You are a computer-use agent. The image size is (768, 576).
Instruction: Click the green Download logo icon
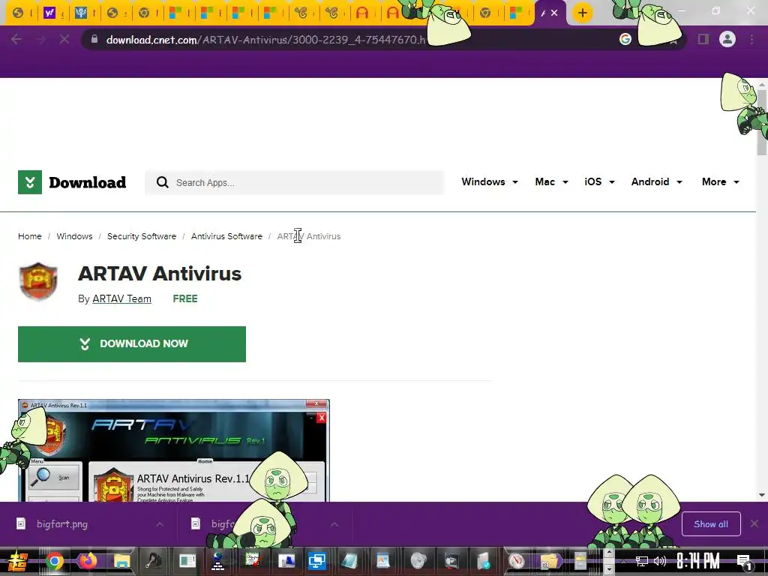pos(30,182)
